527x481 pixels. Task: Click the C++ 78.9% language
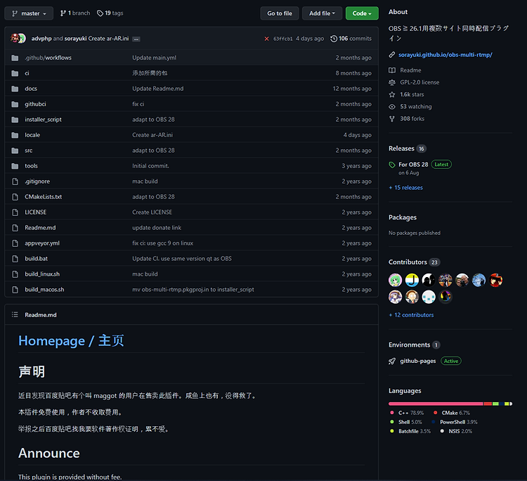(x=407, y=413)
